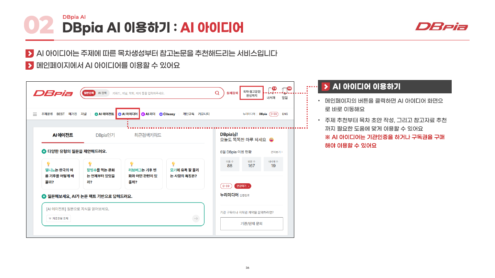Open the hamburger menu icon
The height and width of the screenshot is (278, 495).
(35, 114)
